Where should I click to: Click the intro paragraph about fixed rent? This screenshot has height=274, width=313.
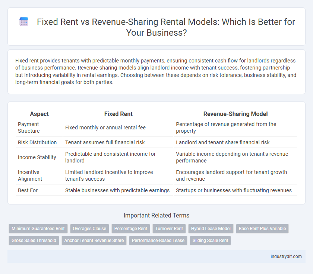click(156, 71)
